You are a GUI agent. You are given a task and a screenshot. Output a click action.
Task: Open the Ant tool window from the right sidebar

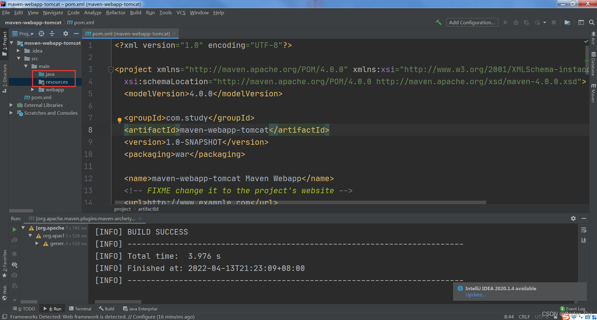(x=593, y=38)
